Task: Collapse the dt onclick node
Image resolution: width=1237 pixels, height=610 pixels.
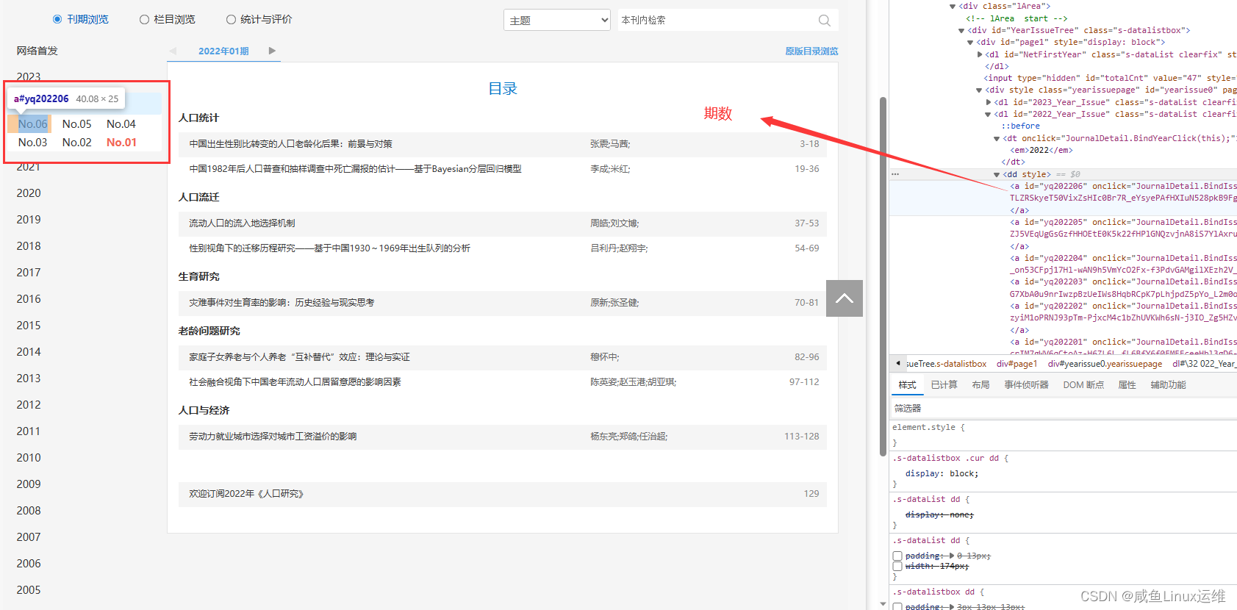Action: [997, 138]
